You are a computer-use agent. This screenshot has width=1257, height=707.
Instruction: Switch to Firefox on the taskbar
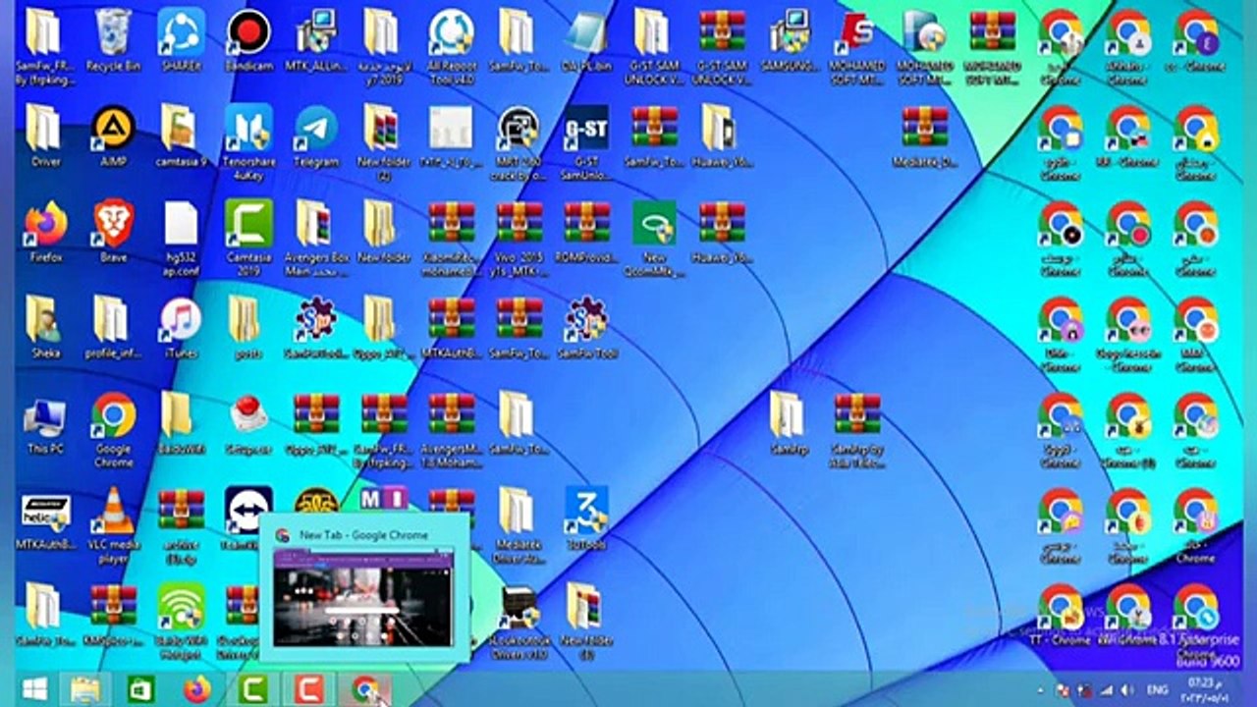[196, 689]
